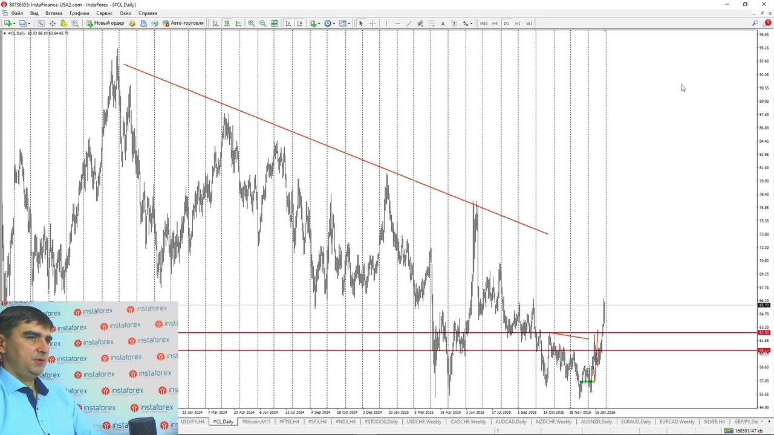Open the notifications chat bubble icon

pyautogui.click(x=768, y=24)
